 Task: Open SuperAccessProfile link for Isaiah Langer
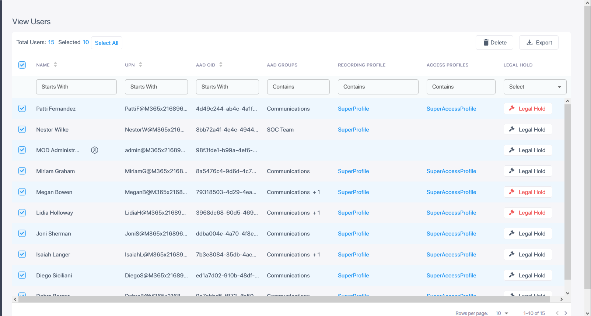[x=451, y=255]
